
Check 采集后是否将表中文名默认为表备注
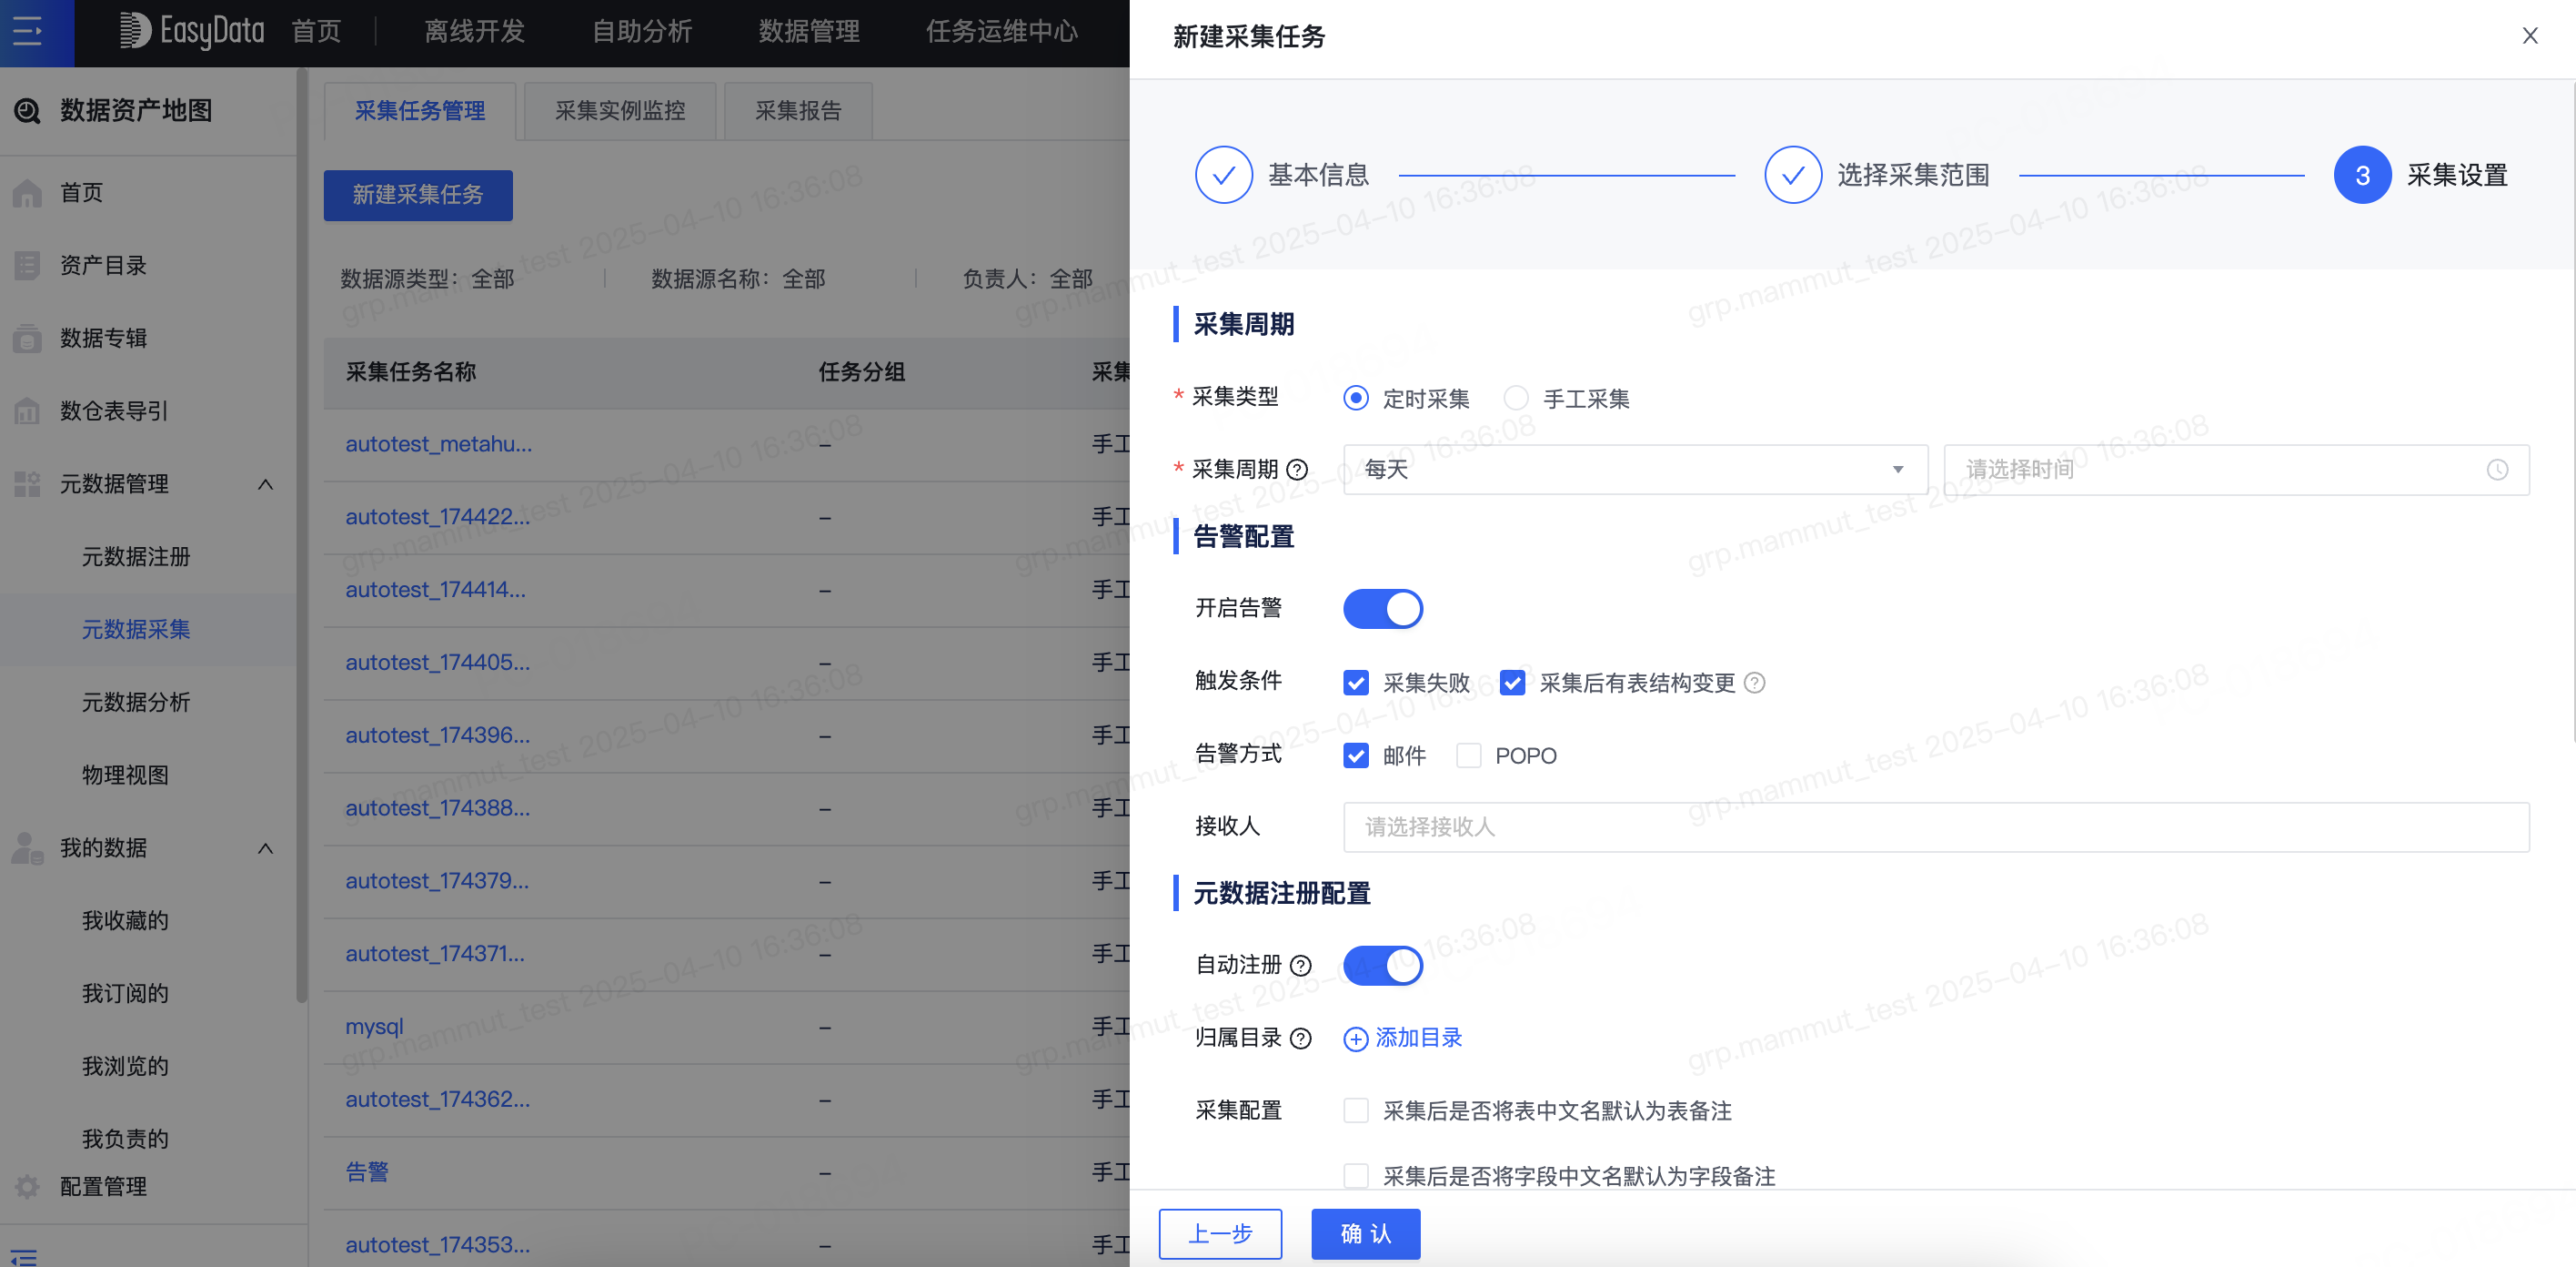coord(1355,1110)
